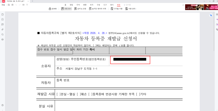Click the cloud upload icon beside the ad
Viewport: 218px width, 111px height.
coord(183,5)
